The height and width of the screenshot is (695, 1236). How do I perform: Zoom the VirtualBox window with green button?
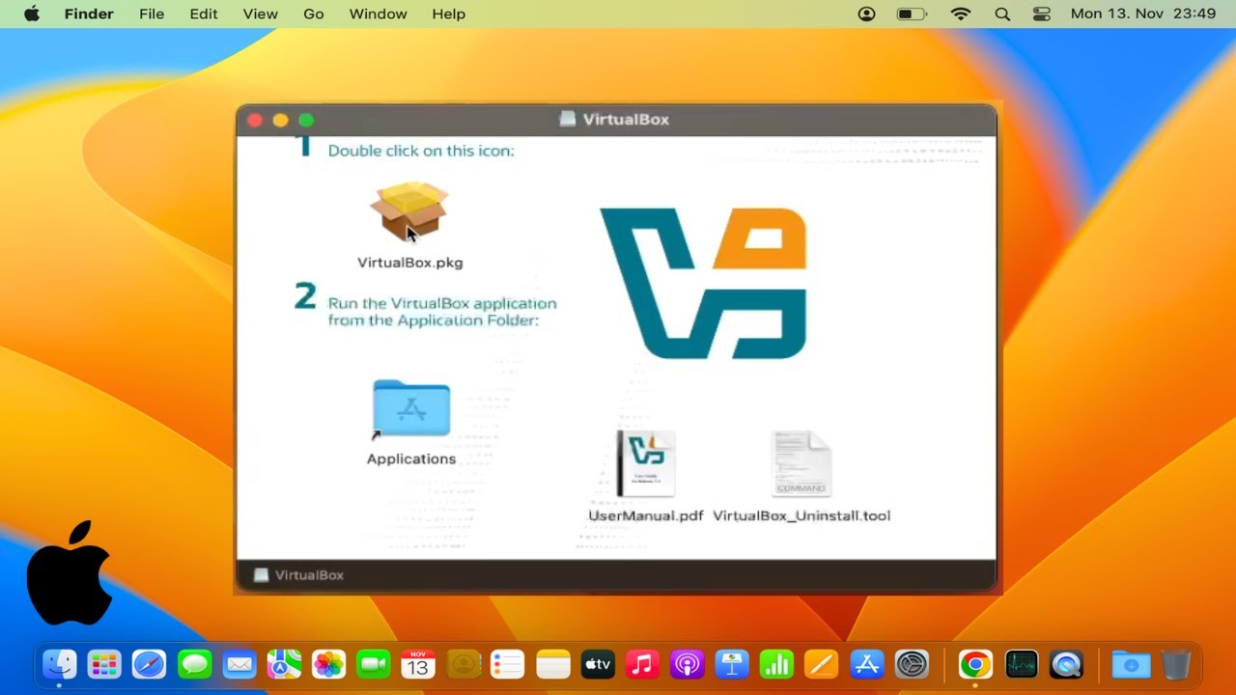coord(306,120)
